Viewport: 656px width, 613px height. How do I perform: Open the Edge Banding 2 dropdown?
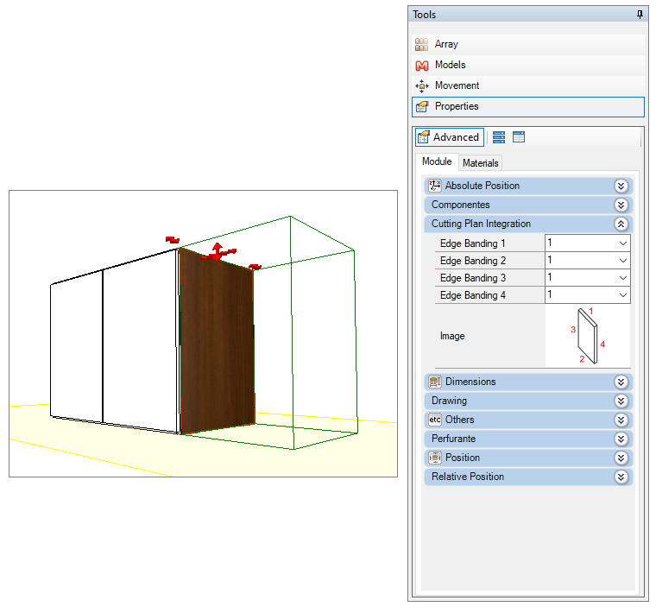(622, 260)
